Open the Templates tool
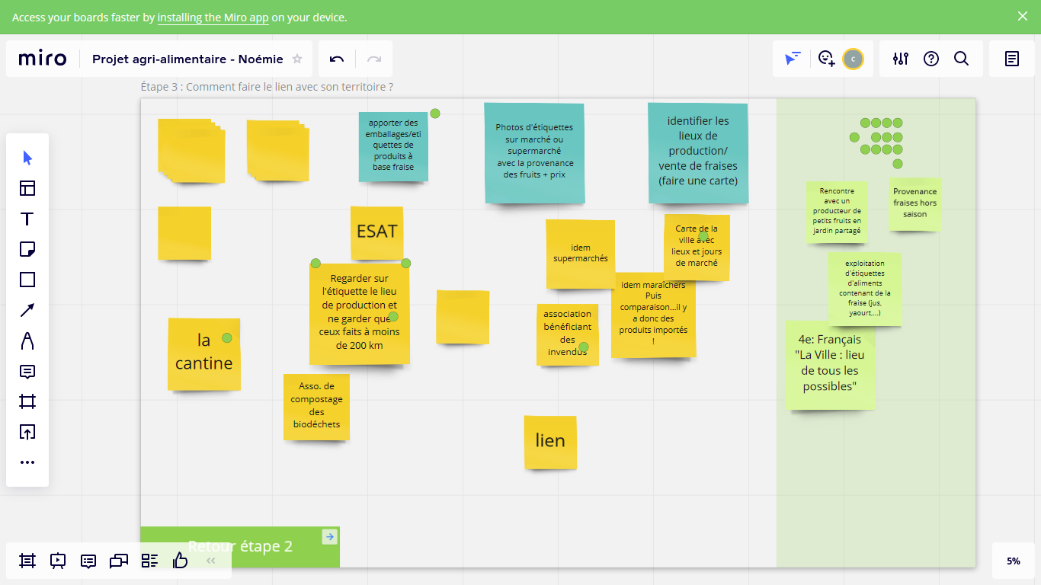Image resolution: width=1041 pixels, height=585 pixels. click(27, 188)
